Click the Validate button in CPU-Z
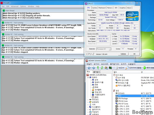The image size is (154, 115). 123,54
